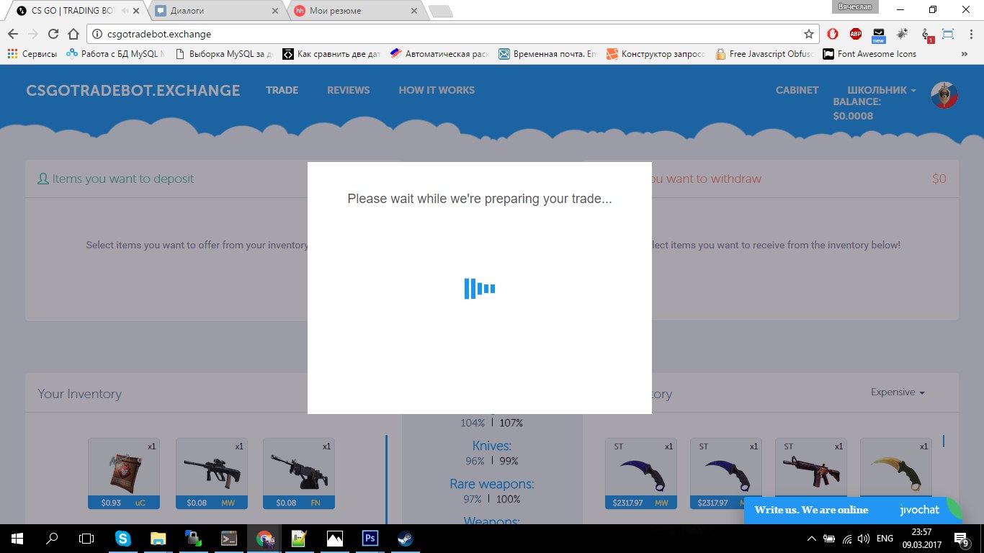Open Steam from the taskbar
The height and width of the screenshot is (553, 984).
(405, 538)
